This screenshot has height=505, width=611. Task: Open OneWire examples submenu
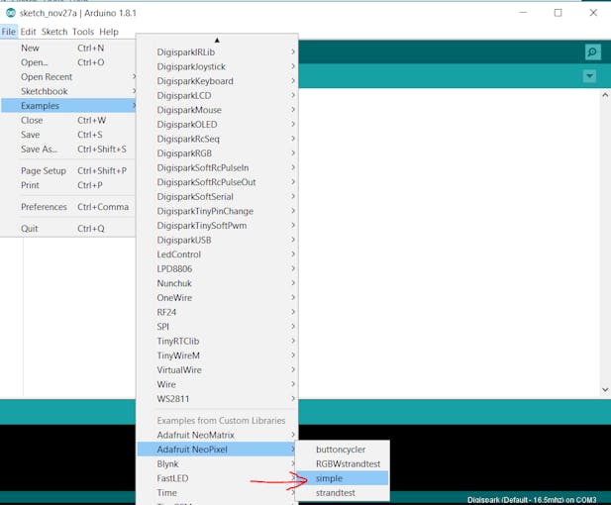point(217,297)
